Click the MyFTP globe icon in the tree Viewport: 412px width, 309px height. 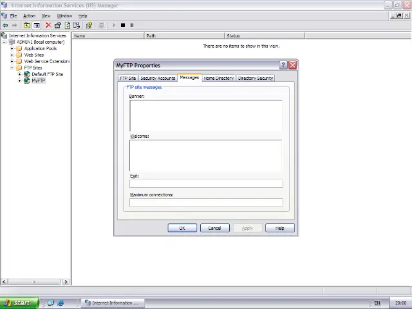point(27,80)
